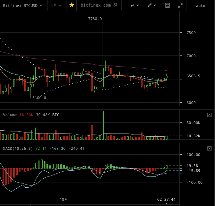215x206 pixels.
Task: Click the 50.00K volume axis label
Action: click(193, 123)
